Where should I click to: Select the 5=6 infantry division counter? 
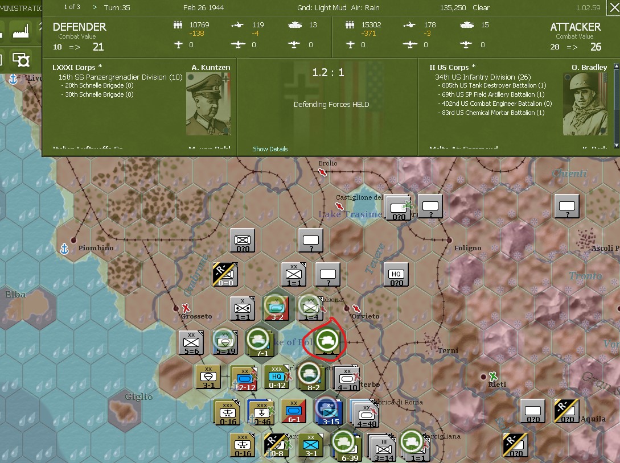coord(191,342)
